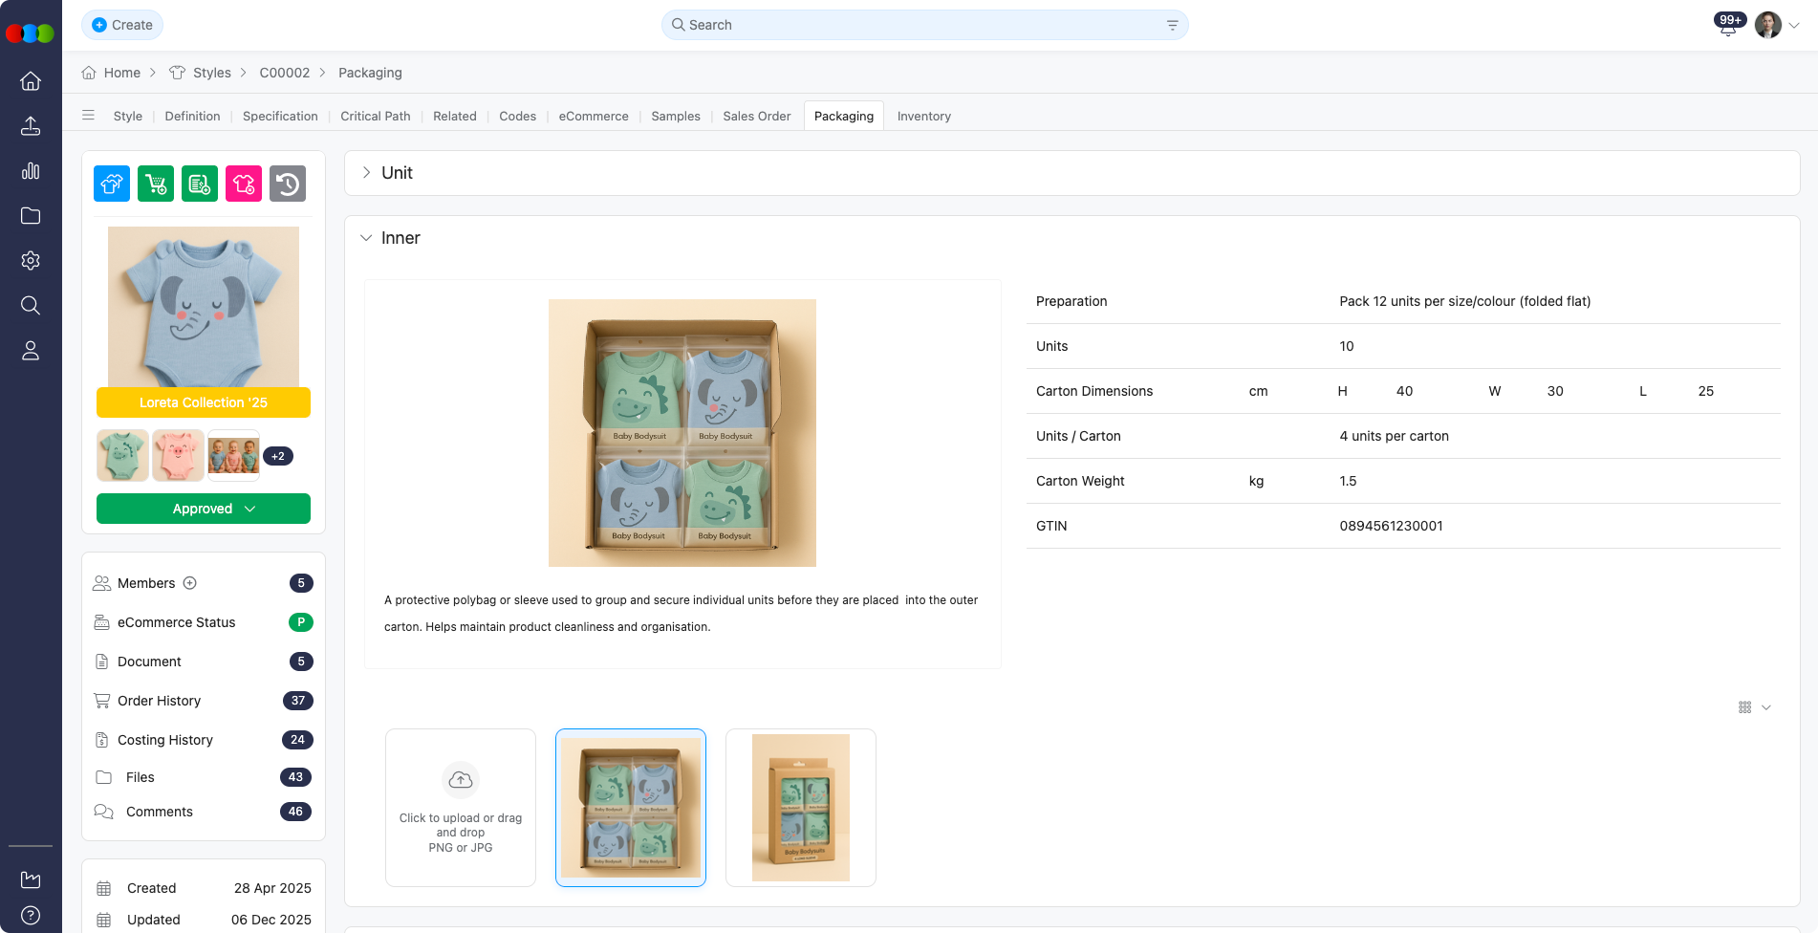The height and width of the screenshot is (933, 1818).
Task: Add style to cart with green cart icon
Action: pos(155,184)
